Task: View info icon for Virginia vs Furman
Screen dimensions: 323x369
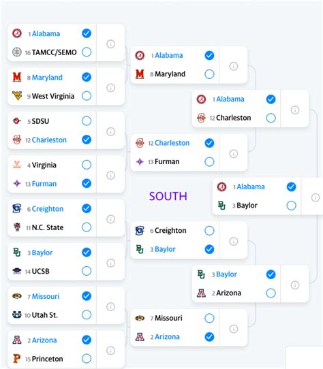Action: click(110, 176)
